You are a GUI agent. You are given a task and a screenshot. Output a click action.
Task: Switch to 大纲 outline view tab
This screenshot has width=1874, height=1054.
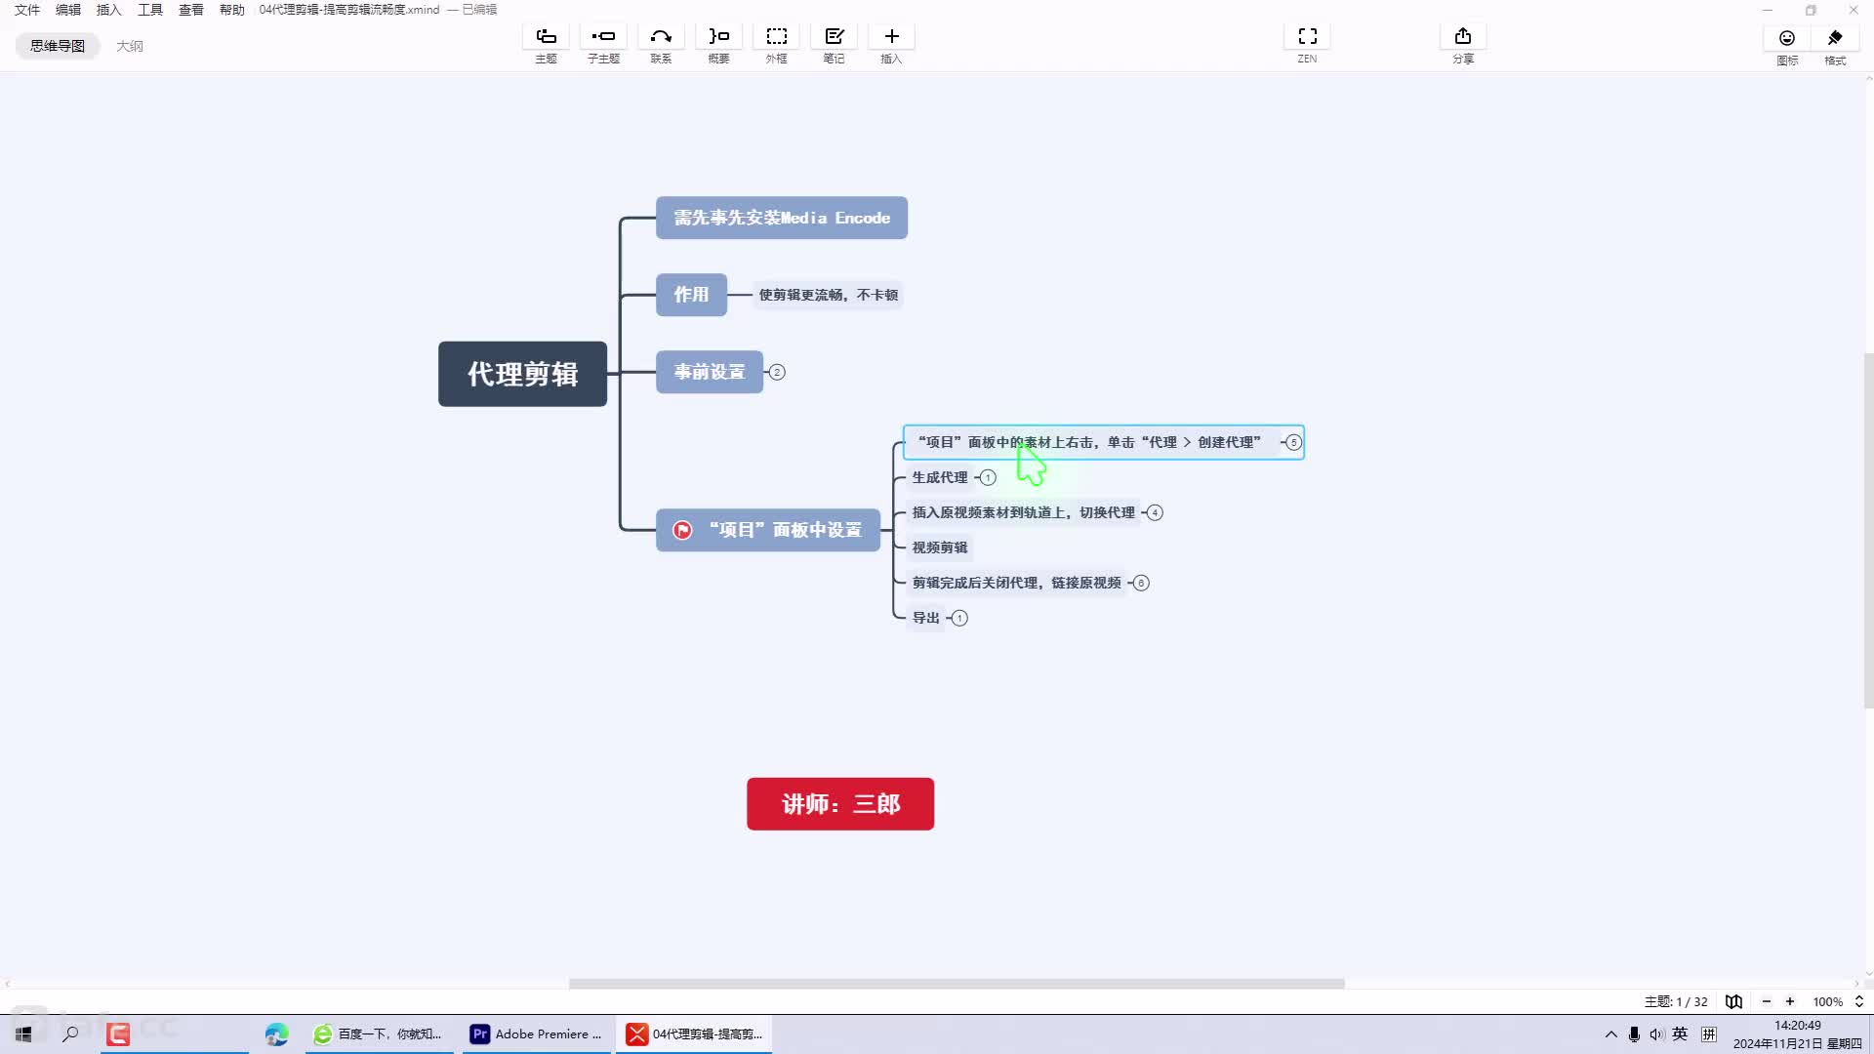coord(130,46)
